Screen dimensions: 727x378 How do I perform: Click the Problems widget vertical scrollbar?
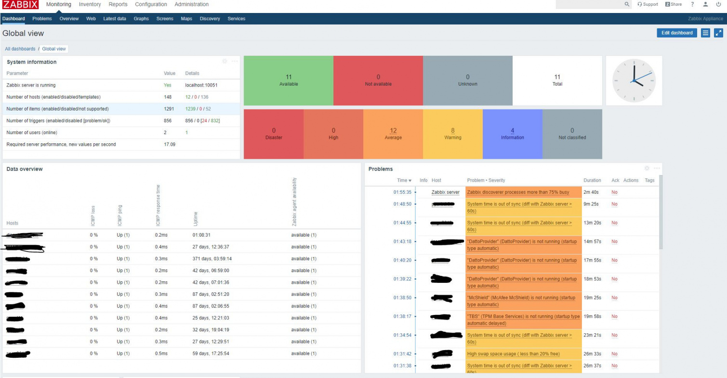661,212
